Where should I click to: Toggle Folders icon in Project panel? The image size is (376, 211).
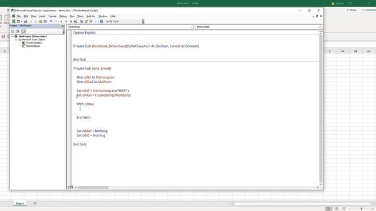(23, 31)
